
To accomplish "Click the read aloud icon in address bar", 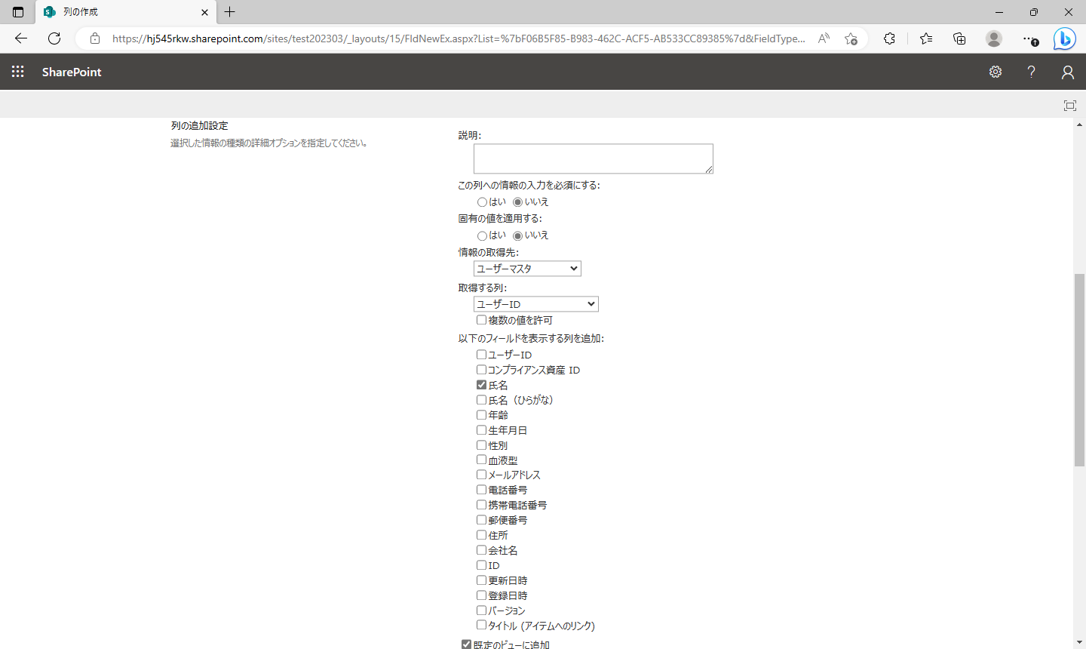I will 824,38.
